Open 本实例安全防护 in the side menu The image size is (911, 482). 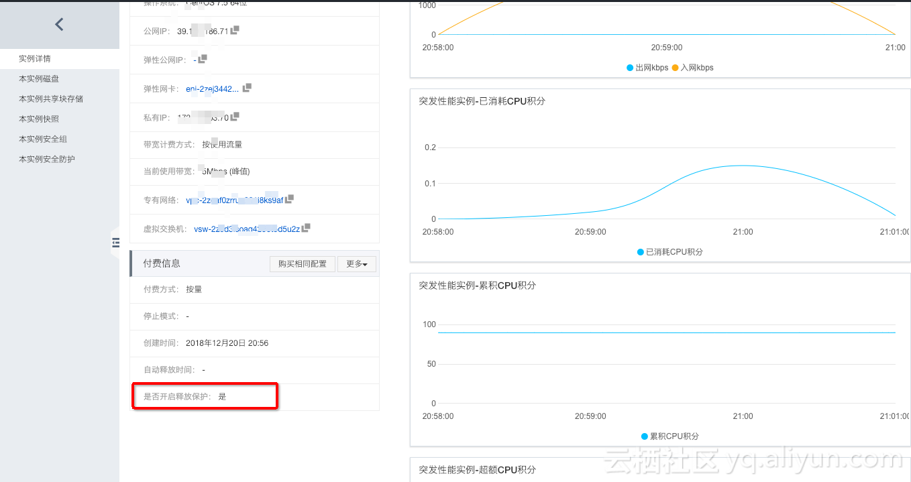tap(47, 160)
